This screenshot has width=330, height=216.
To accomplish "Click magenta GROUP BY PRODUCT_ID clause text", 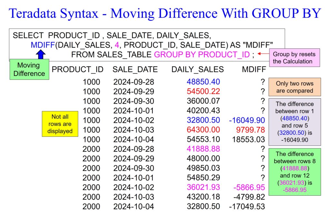I will point(202,54).
